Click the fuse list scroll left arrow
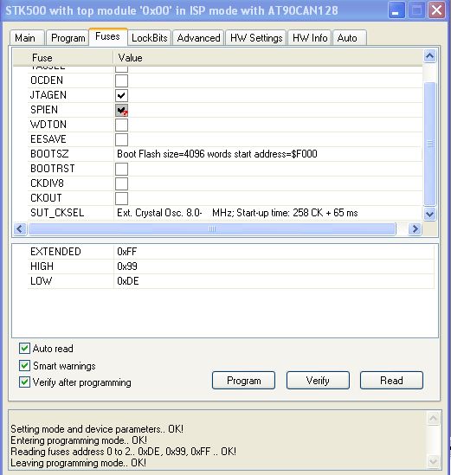Viewport: 451px width, 475px height. (20, 228)
